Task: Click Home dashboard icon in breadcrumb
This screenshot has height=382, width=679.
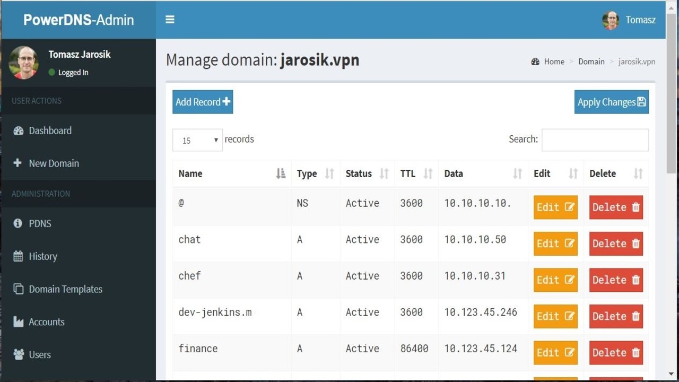Action: 535,62
